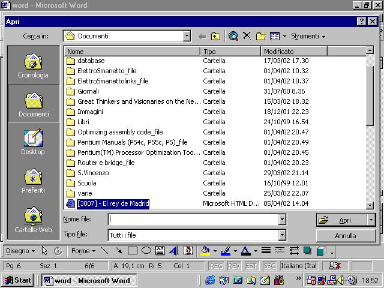Open the Apri button dropdown arrow
Screen dimensions: 384x288
coord(371,220)
